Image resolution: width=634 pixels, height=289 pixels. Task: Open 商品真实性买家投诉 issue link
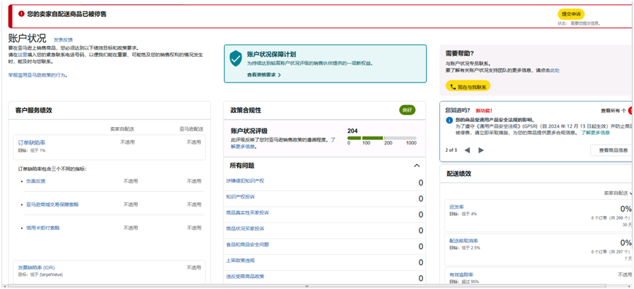pos(247,212)
